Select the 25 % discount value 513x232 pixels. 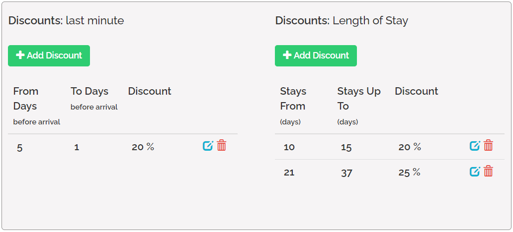(x=409, y=173)
